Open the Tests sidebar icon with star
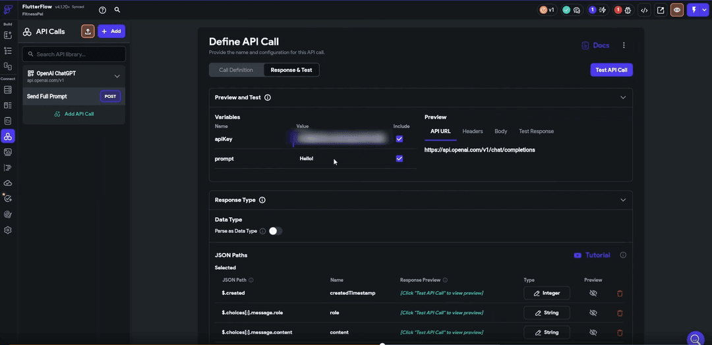The width and height of the screenshot is (712, 345). coord(8,198)
